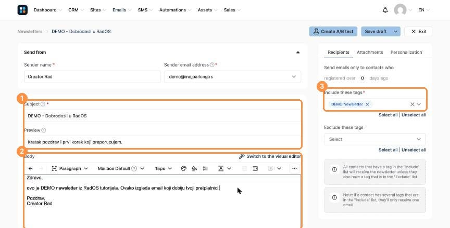Clear all included tags with X

(x=412, y=104)
